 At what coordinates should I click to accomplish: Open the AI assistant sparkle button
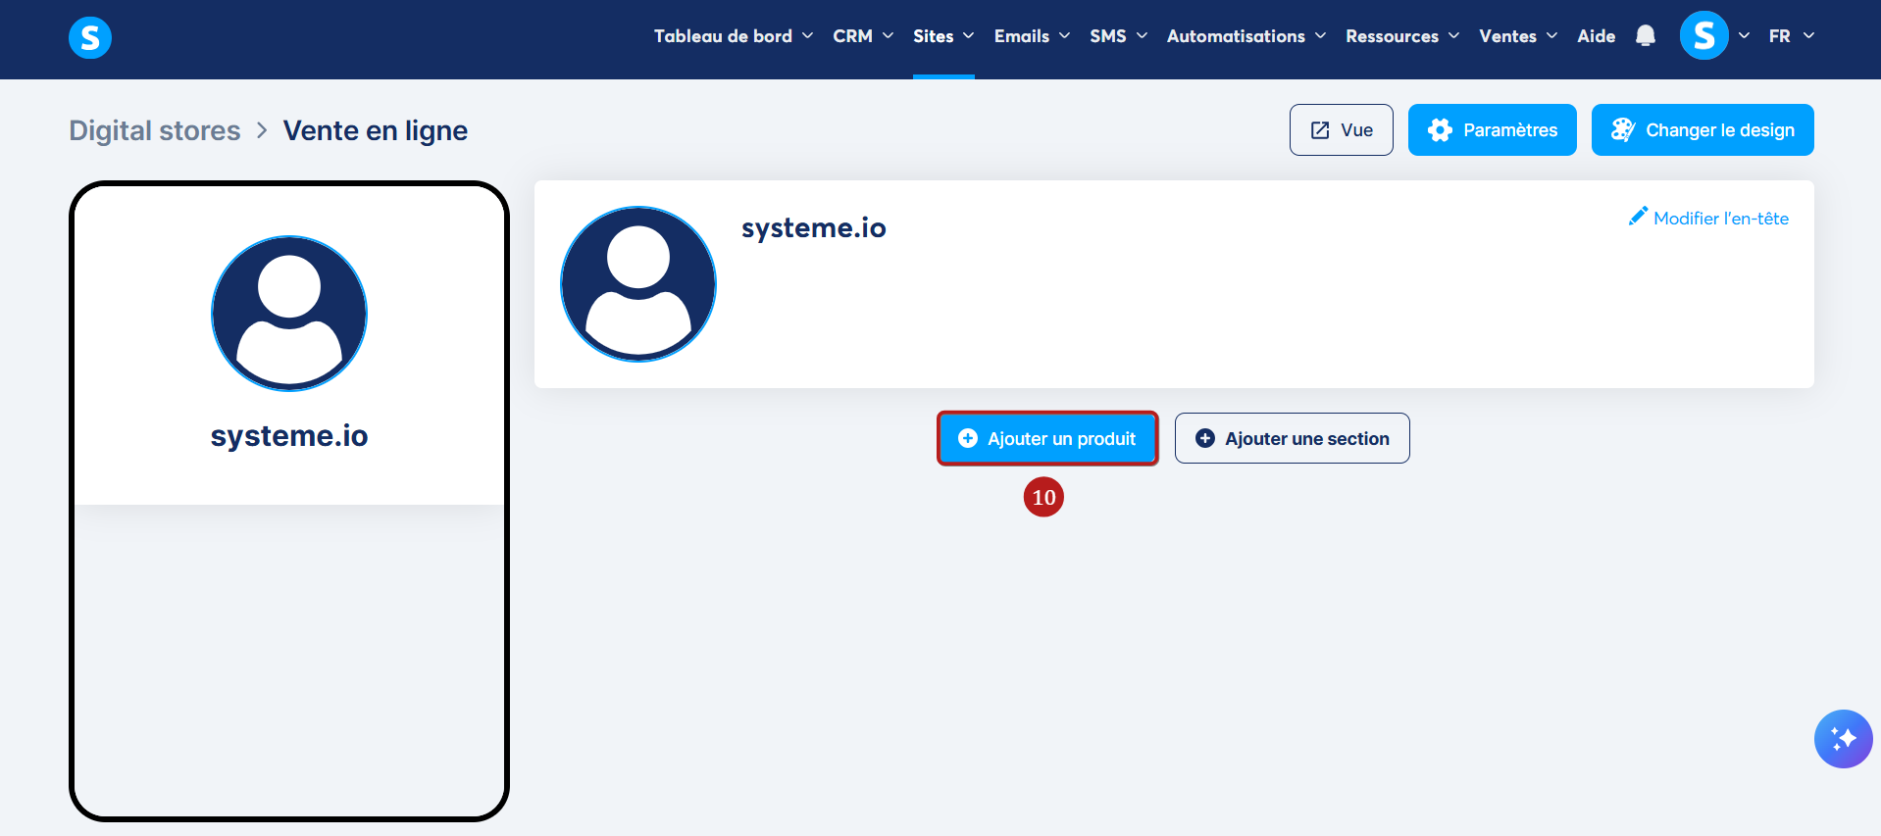click(1843, 739)
